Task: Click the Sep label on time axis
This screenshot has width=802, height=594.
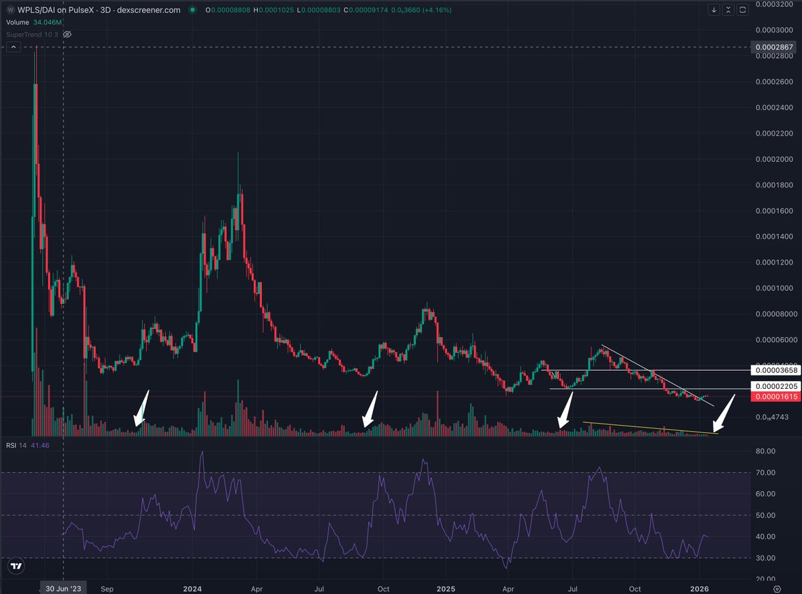Action: [x=107, y=589]
